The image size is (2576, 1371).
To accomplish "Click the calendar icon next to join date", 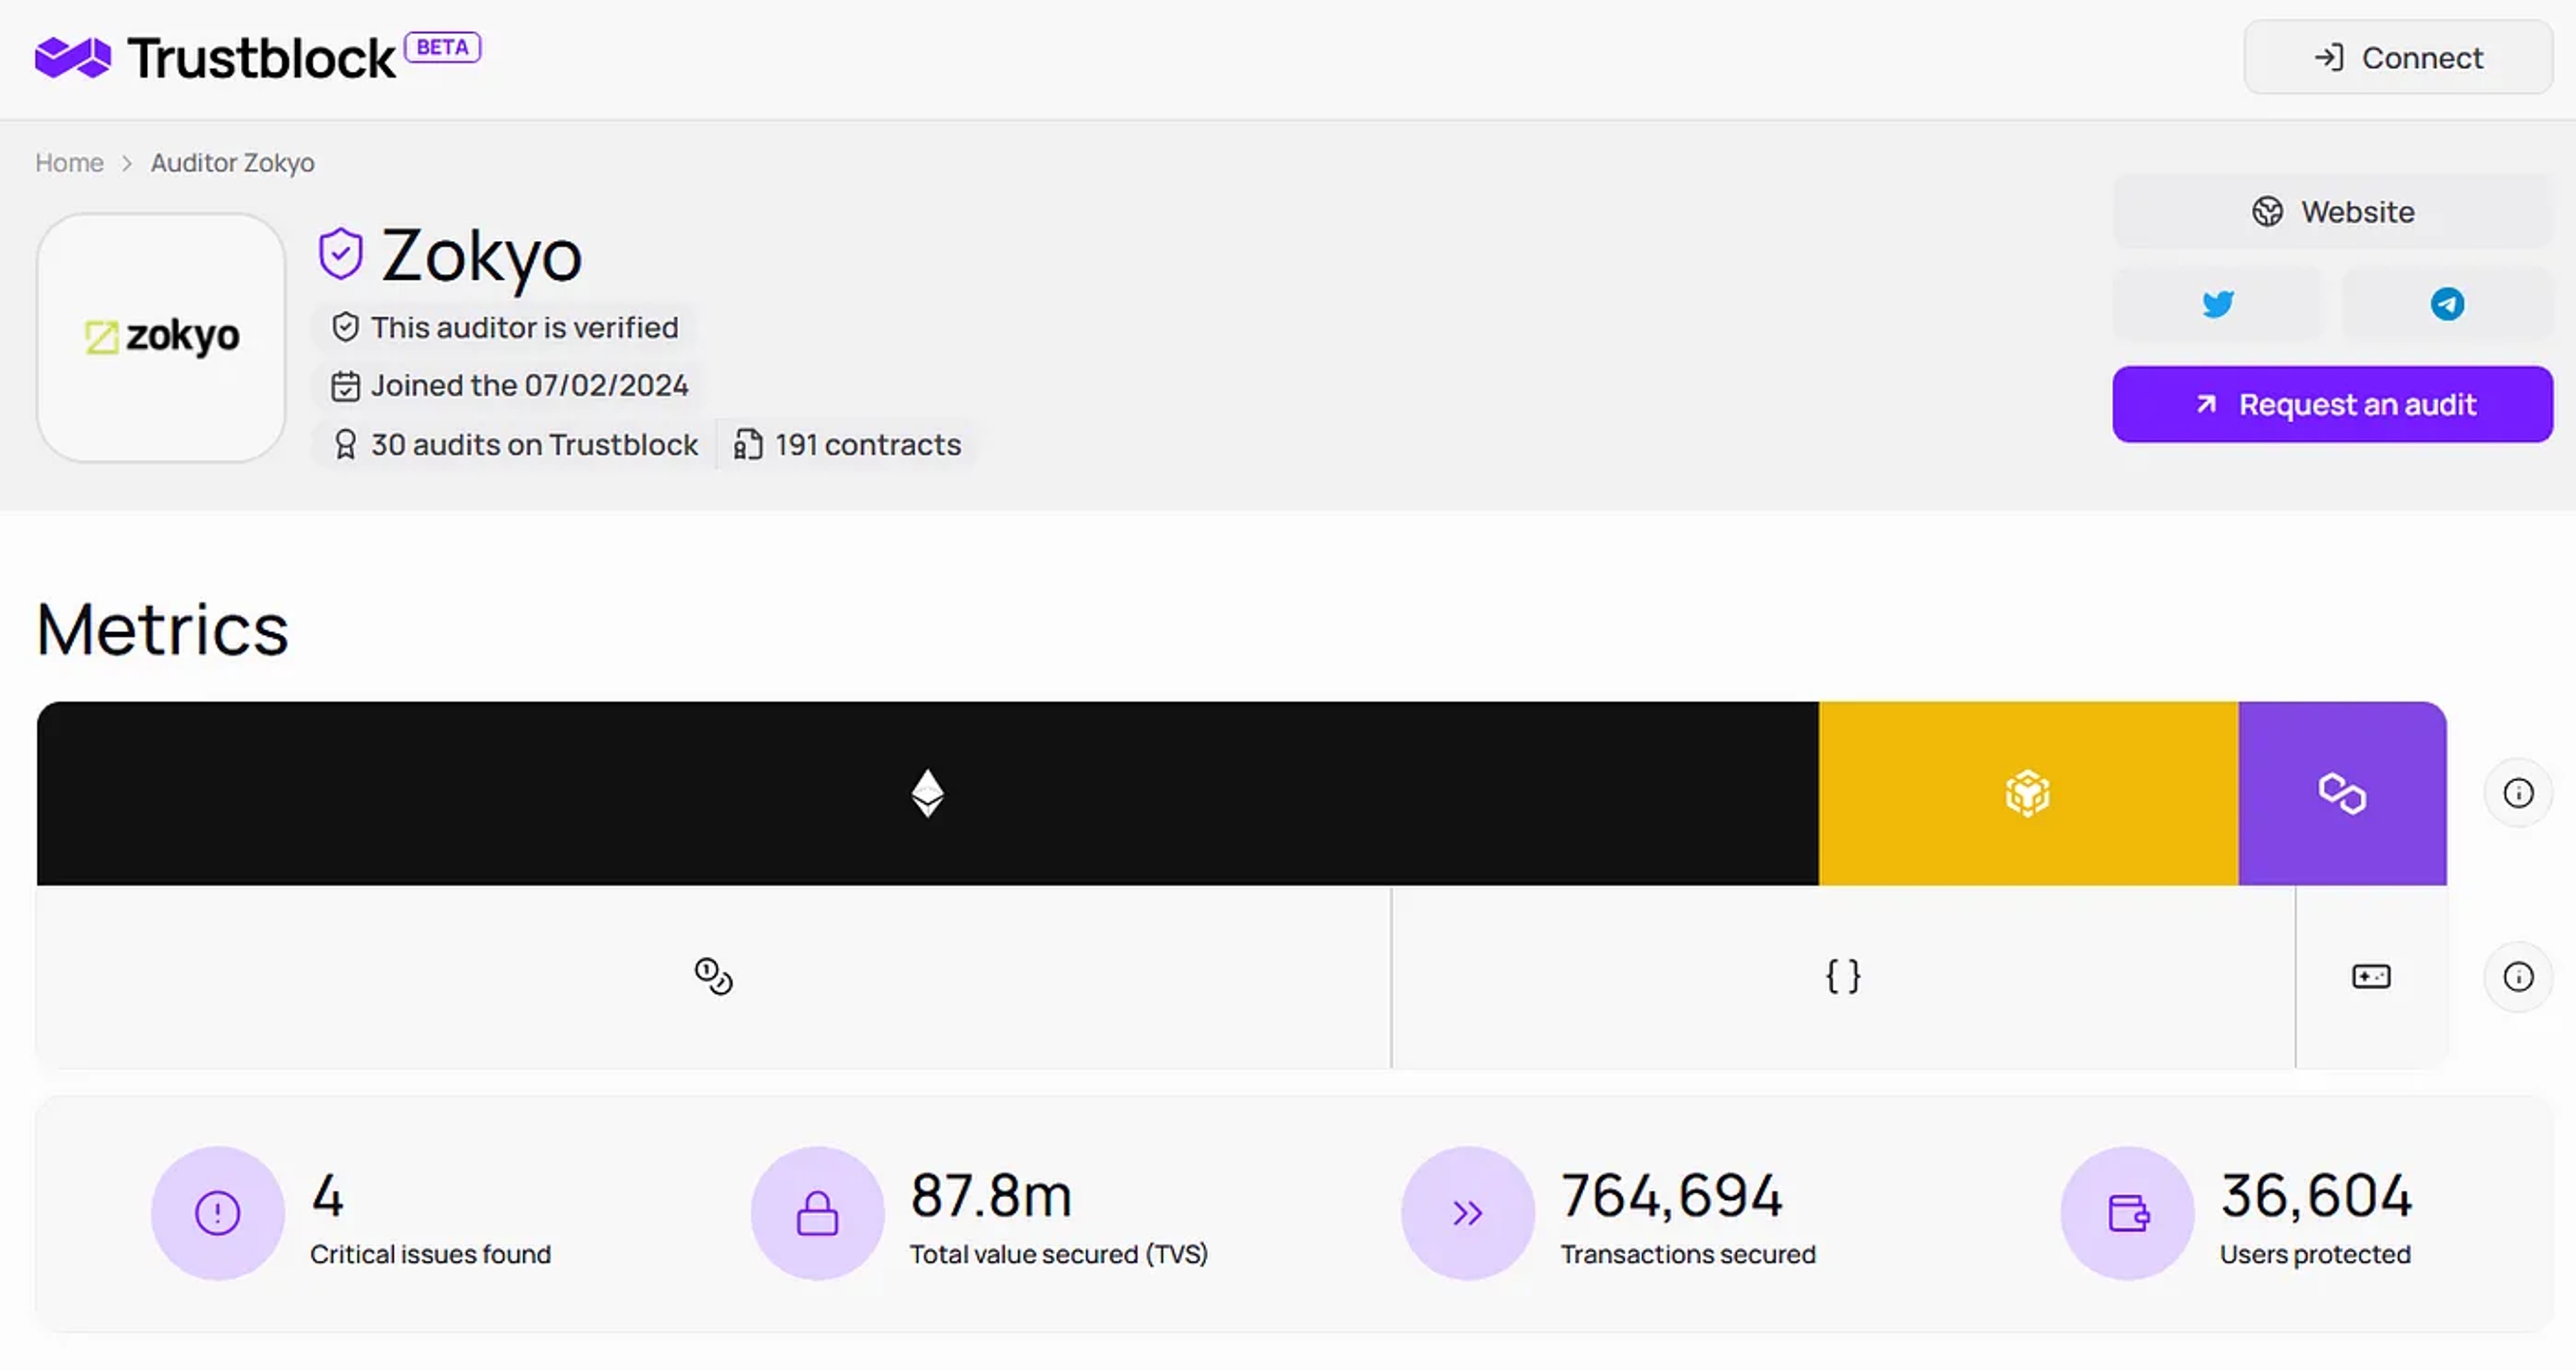I will point(345,386).
